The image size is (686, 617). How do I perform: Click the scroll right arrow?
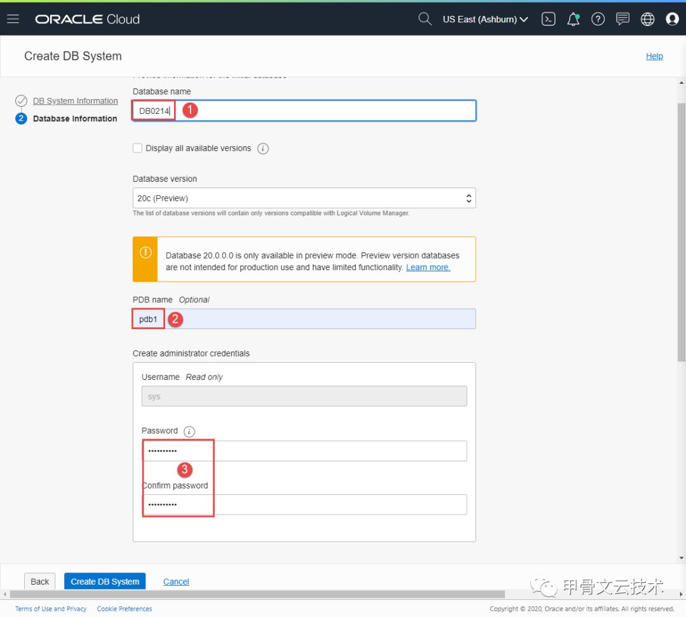(x=681, y=594)
